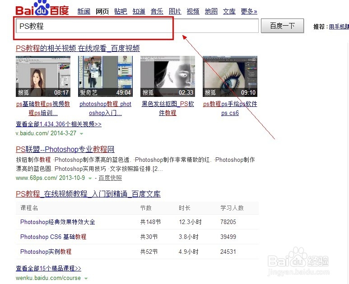This screenshot has height=284, width=349.
Task: Click the 3.8小时 duration cell
Action: coord(189,237)
